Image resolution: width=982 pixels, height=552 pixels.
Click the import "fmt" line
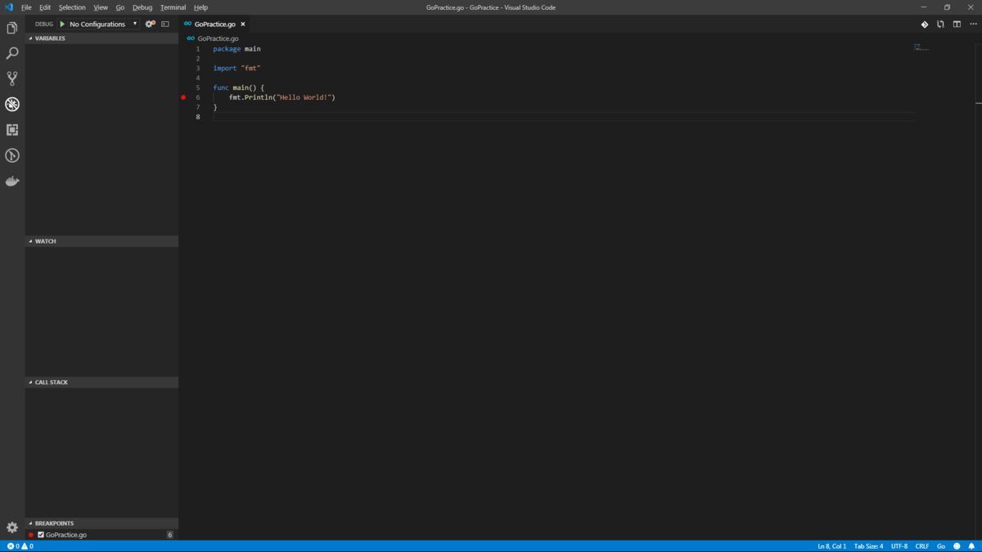(x=236, y=68)
